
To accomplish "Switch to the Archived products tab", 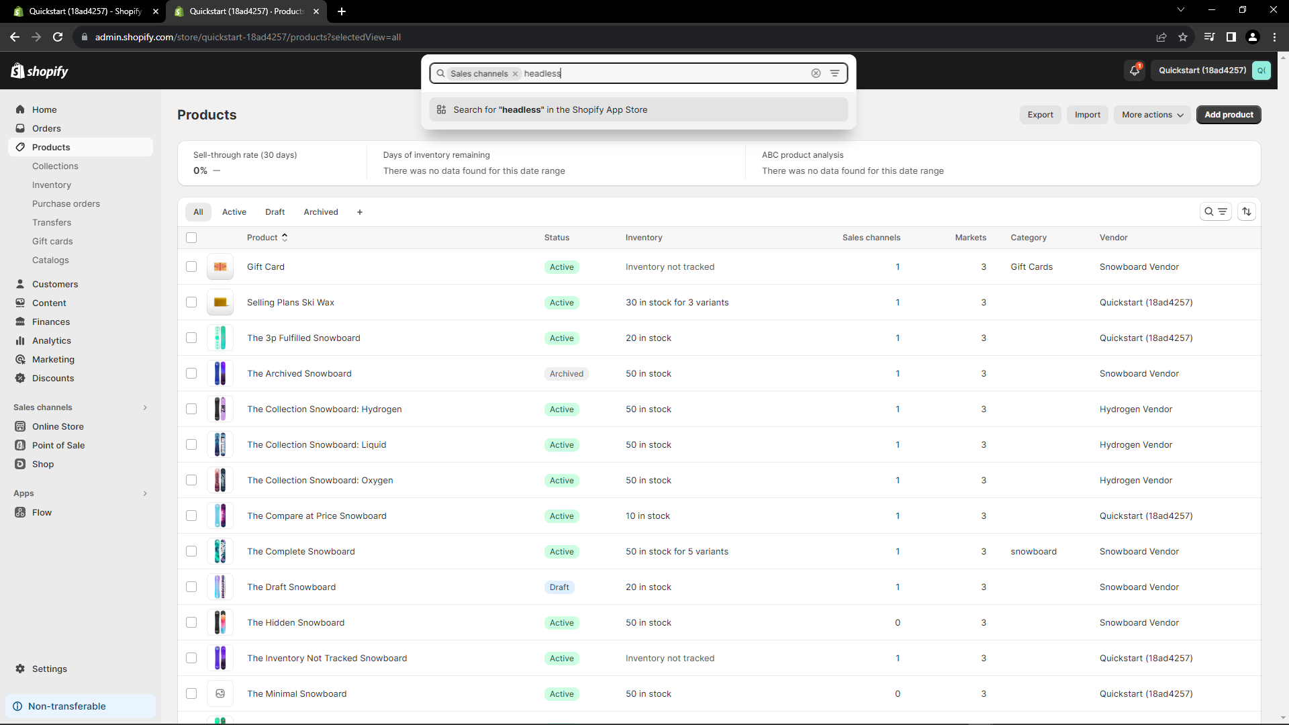I will [x=321, y=211].
